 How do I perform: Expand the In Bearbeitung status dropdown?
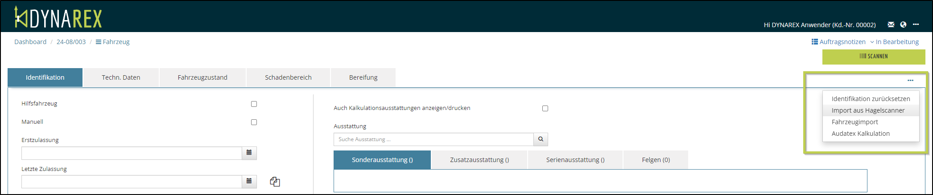click(895, 42)
